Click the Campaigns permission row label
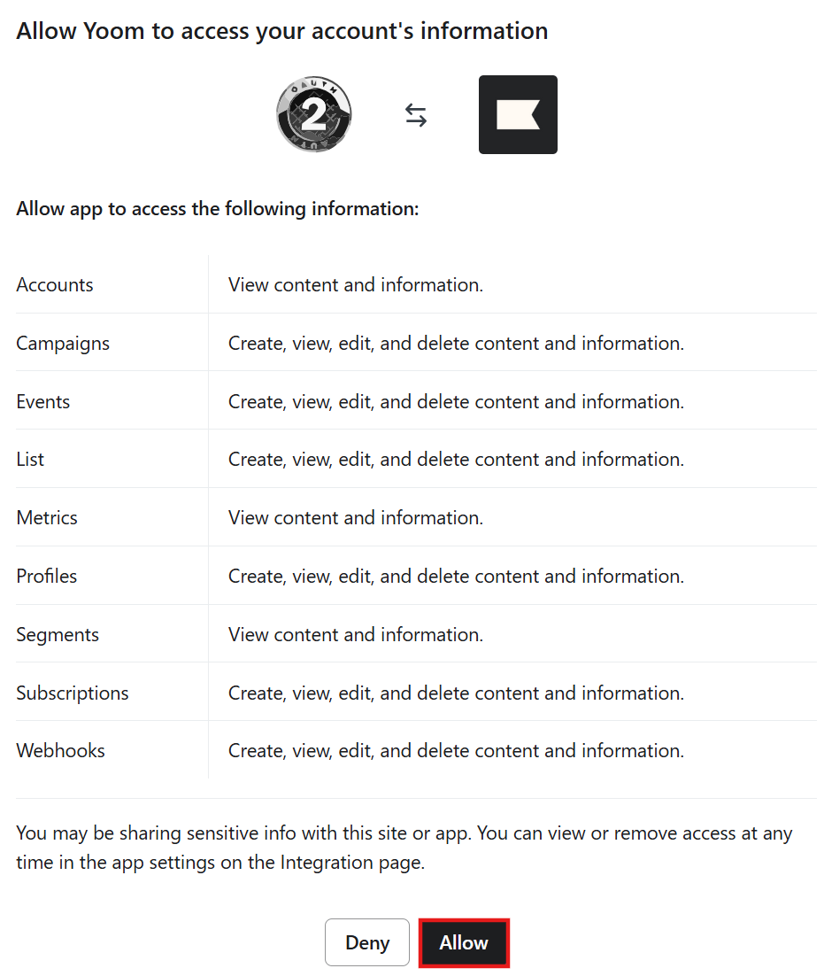This screenshot has width=824, height=976. coord(63,344)
